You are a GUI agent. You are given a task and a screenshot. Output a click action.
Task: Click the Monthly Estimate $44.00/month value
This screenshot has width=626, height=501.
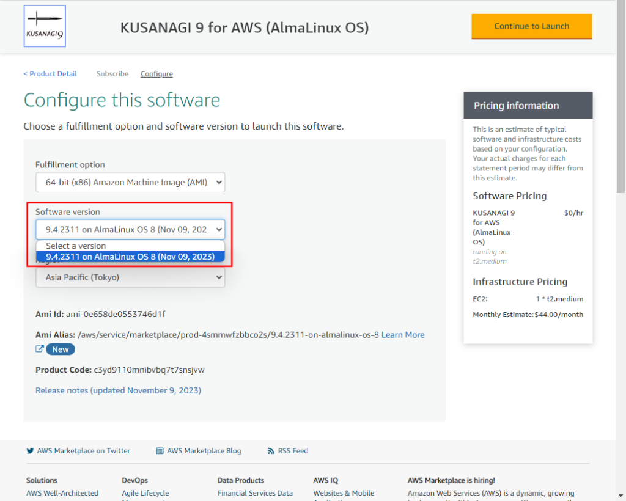point(559,315)
